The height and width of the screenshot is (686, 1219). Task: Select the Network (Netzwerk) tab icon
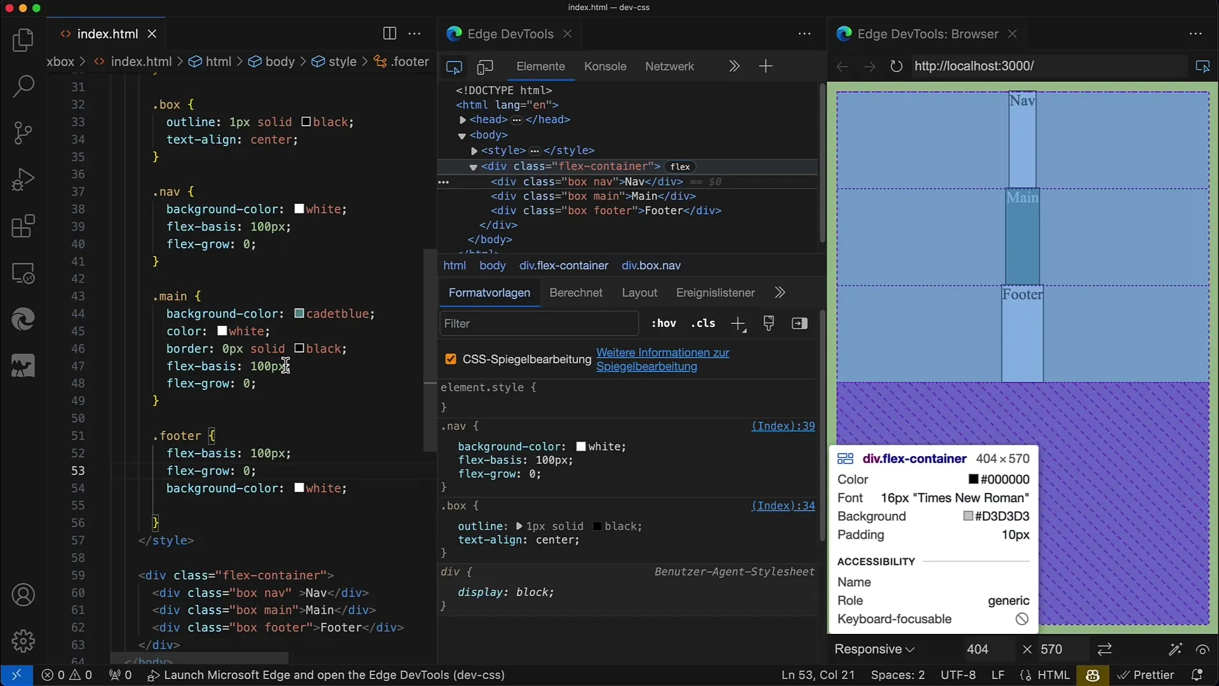[x=669, y=66]
